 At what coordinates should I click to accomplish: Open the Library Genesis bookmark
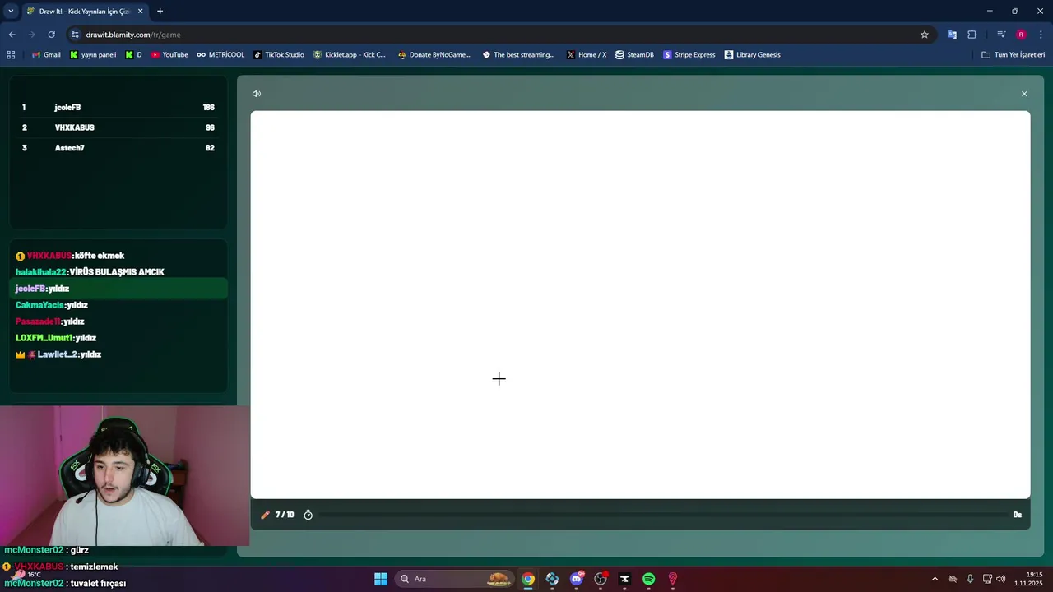click(753, 55)
